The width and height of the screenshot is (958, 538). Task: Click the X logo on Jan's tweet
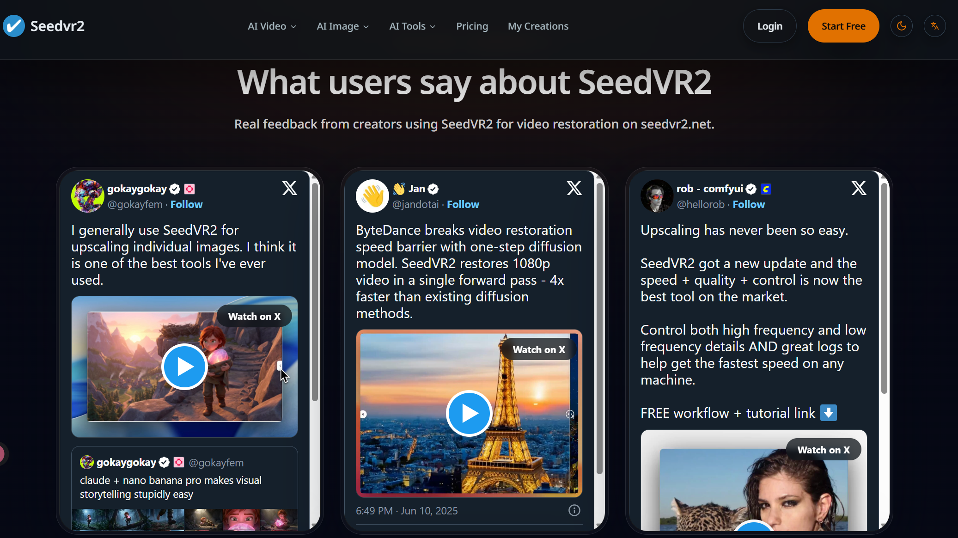point(574,188)
